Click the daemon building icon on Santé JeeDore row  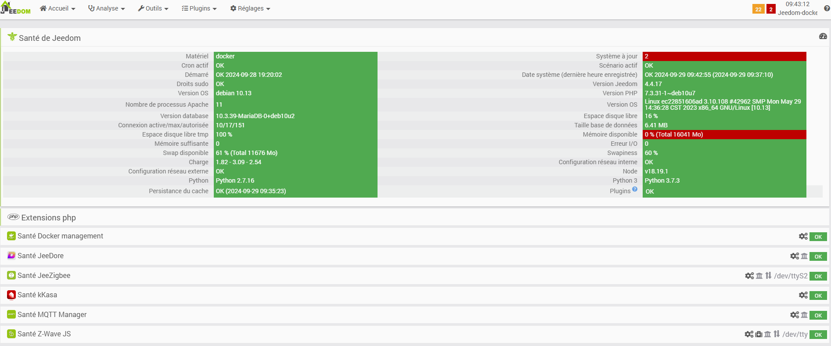(804, 256)
